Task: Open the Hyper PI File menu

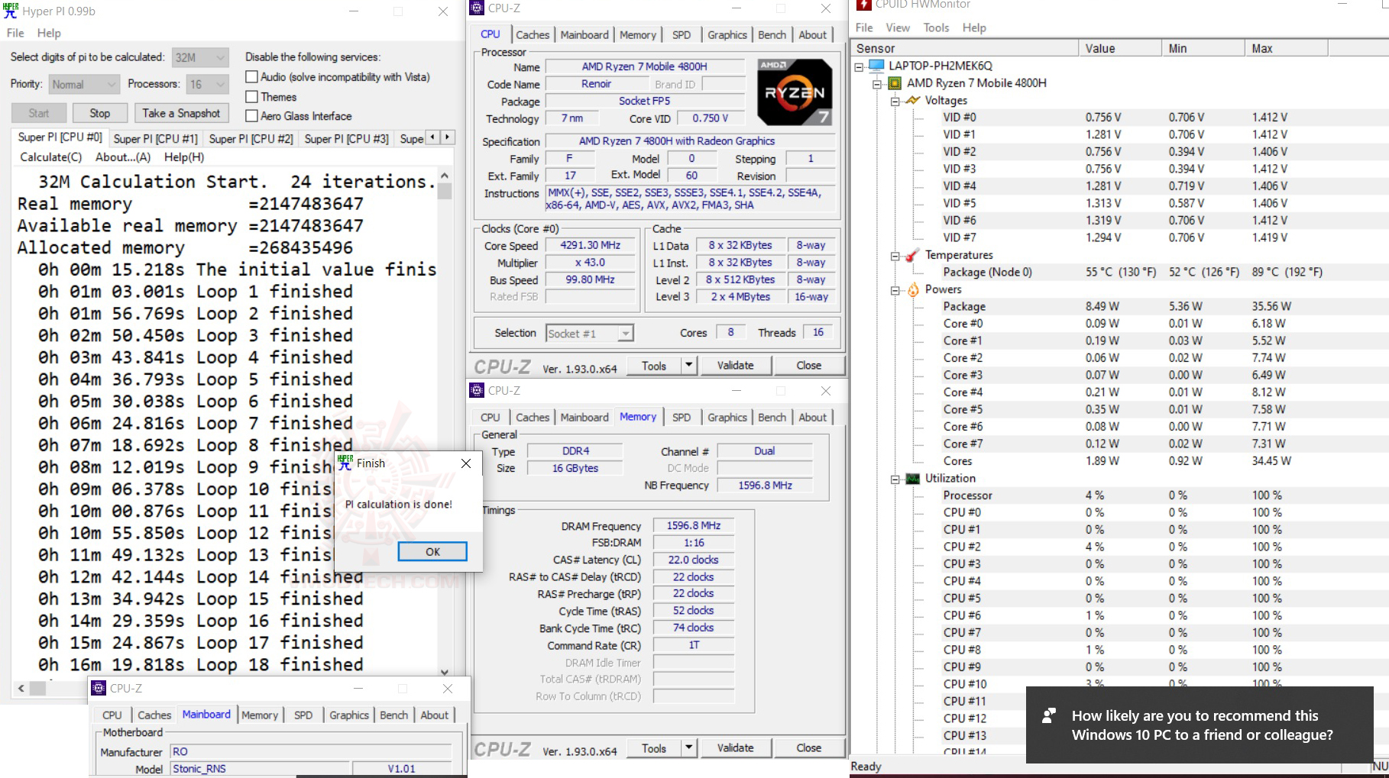Action: (15, 33)
